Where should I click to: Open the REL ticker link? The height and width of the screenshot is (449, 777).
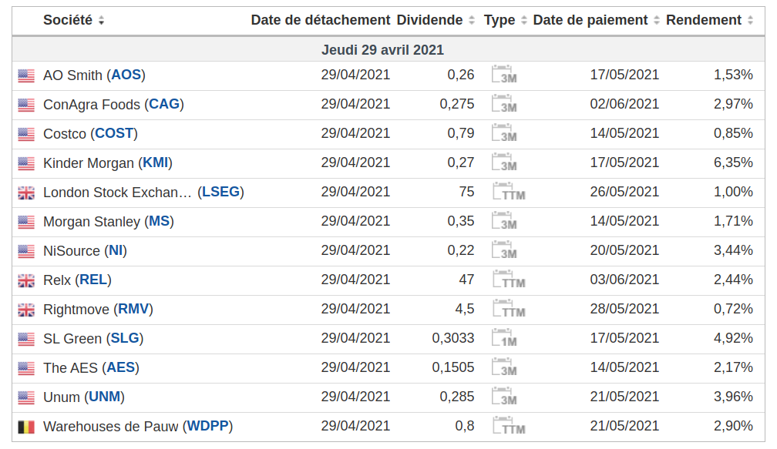[94, 280]
